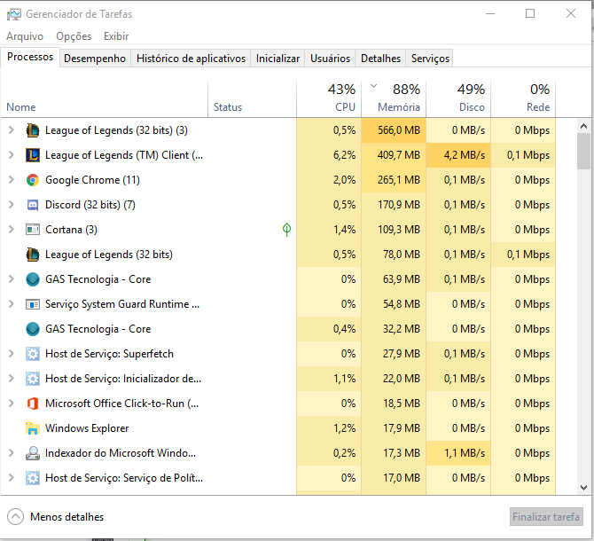594x541 pixels.
Task: Select the Discord (32 bits) icon
Action: coord(33,205)
